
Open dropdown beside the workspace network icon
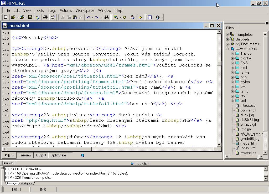click(162, 17)
